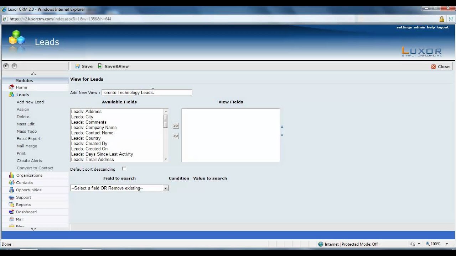456x256 pixels.
Task: Click the sidebar forward arrow icon
Action: [14, 66]
